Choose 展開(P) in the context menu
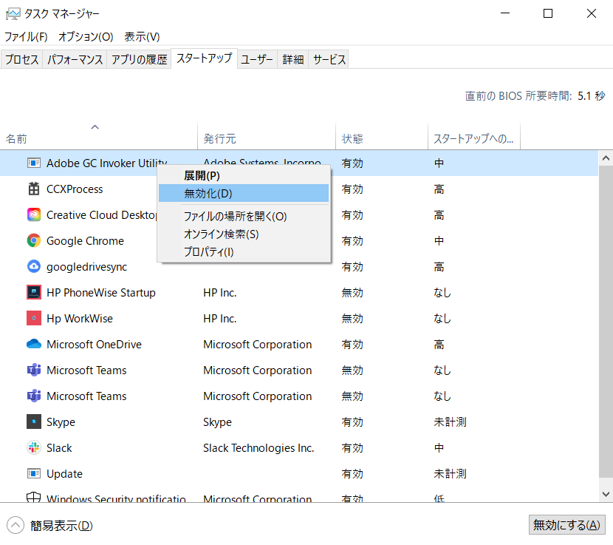This screenshot has height=545, width=613. tap(244, 175)
